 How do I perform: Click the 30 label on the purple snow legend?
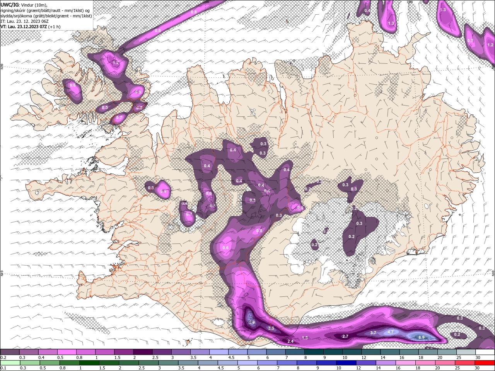pyautogui.click(x=478, y=357)
